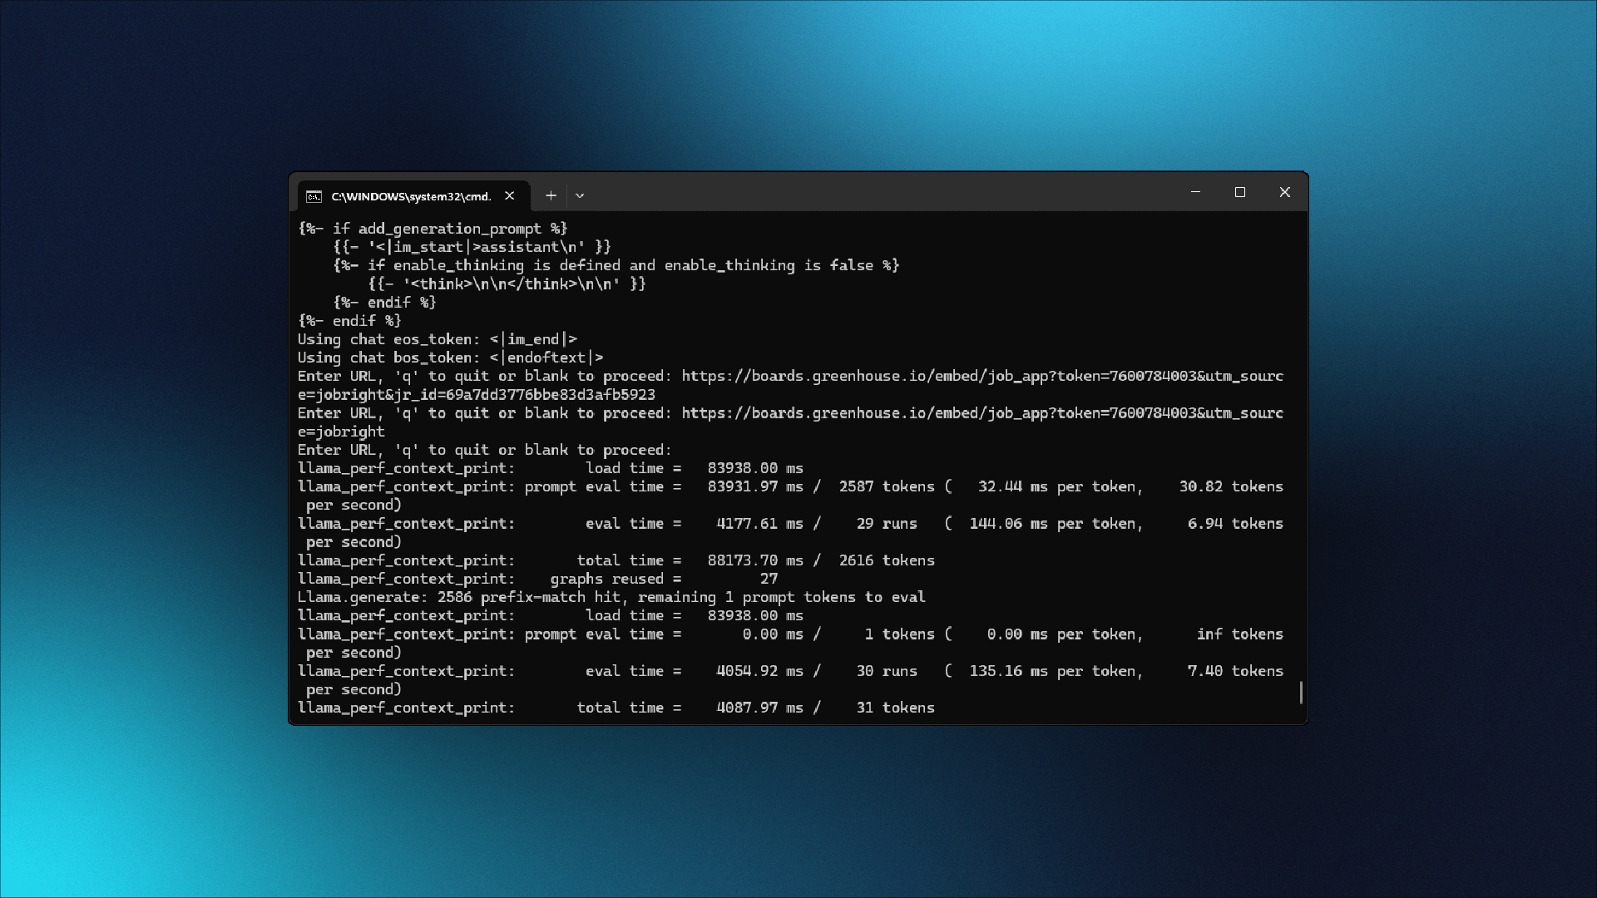This screenshot has width=1597, height=898.
Task: Click the add_generation_prompt template line
Action: point(433,228)
